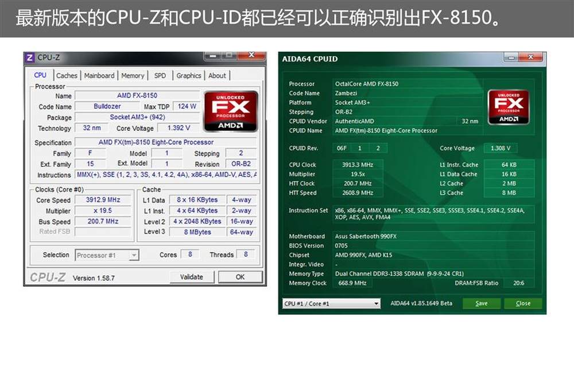The image size is (574, 383).
Task: Close the CPU-Z window with the red X
Action: click(x=251, y=56)
